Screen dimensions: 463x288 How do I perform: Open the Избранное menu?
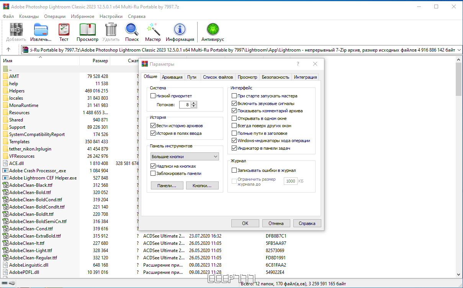click(x=82, y=16)
